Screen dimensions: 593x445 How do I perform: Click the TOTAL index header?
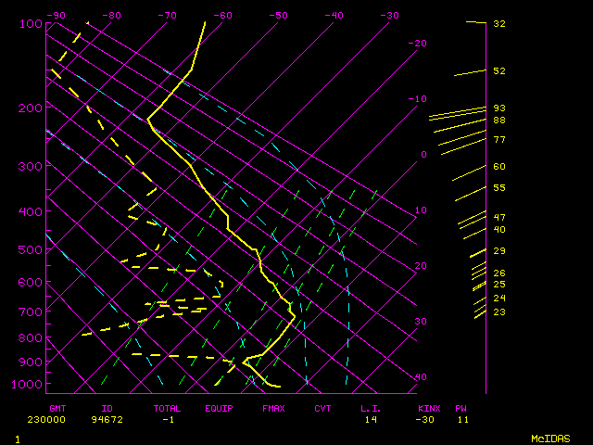(x=167, y=408)
